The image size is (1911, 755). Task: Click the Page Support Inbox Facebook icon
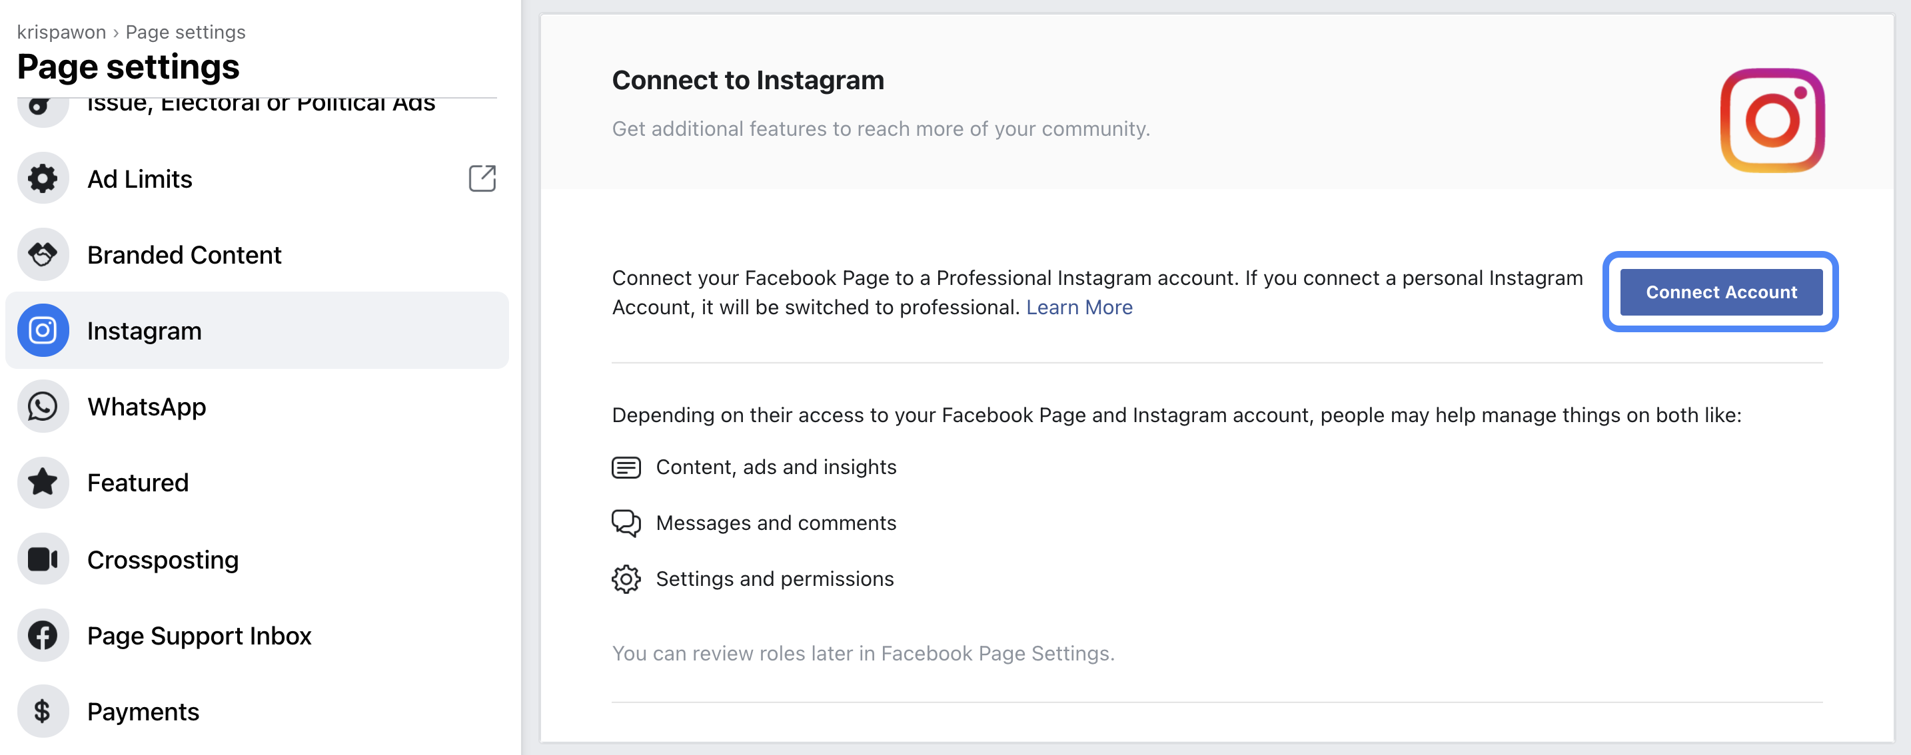coord(43,636)
